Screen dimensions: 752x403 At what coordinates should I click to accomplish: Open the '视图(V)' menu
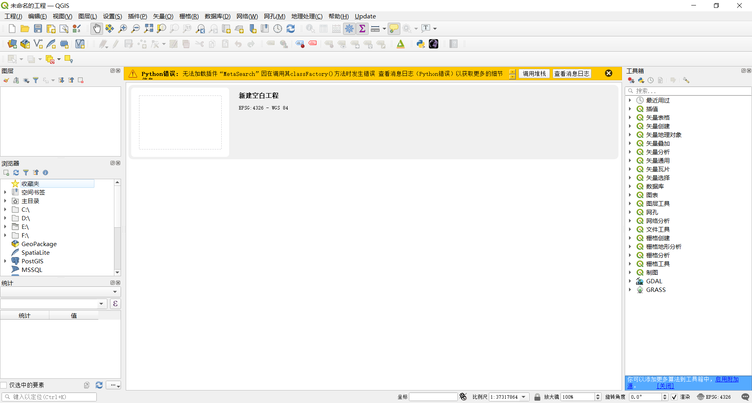point(62,16)
